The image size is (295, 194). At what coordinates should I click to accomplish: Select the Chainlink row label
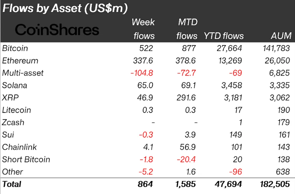[19, 147]
